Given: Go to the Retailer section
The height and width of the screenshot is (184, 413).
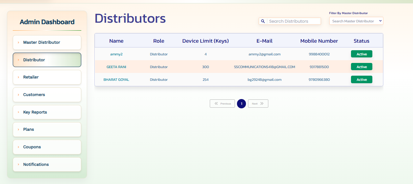Looking at the screenshot, I should (x=47, y=77).
